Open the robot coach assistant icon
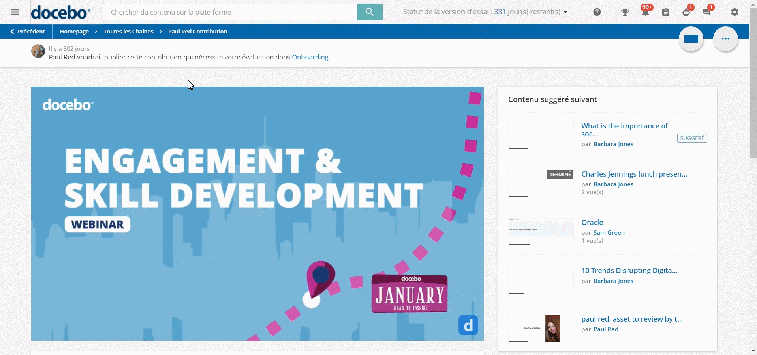This screenshot has height=355, width=757. coord(686,12)
